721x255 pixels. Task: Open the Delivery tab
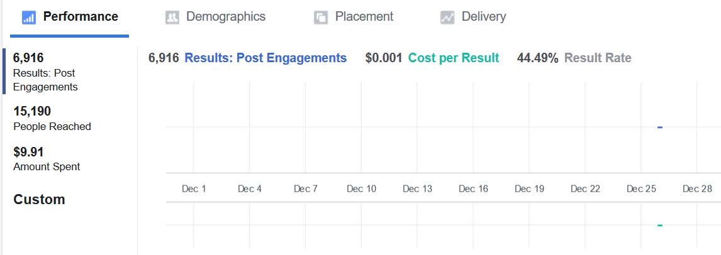(x=473, y=17)
